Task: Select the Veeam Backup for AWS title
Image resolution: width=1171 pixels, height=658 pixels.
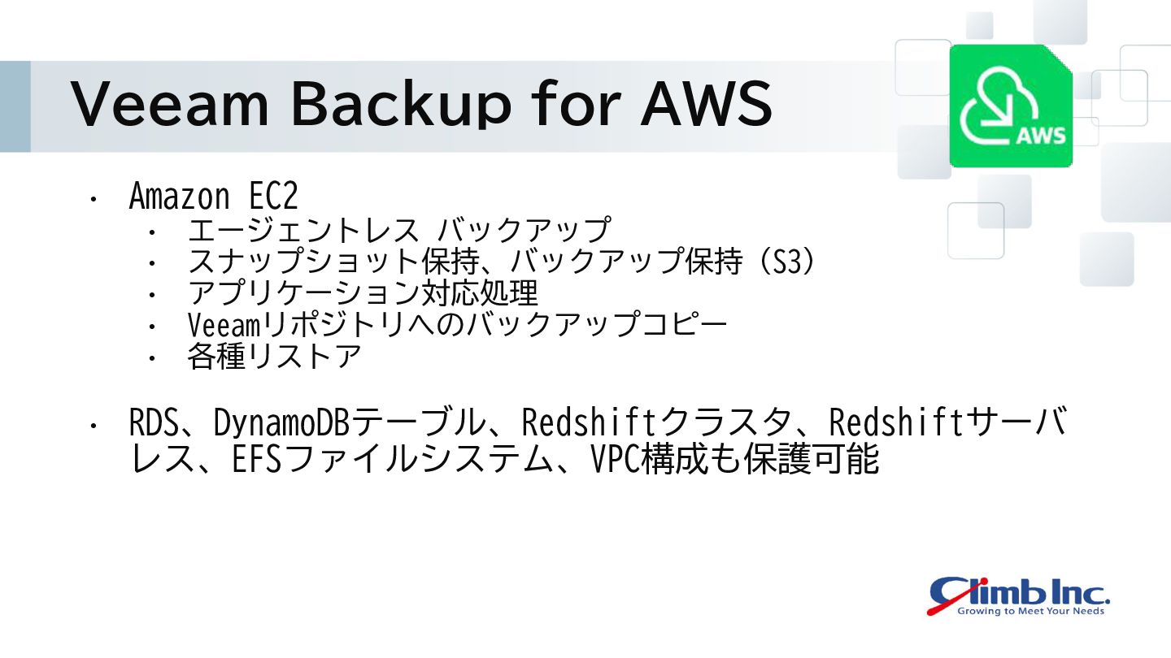Action: [x=421, y=104]
